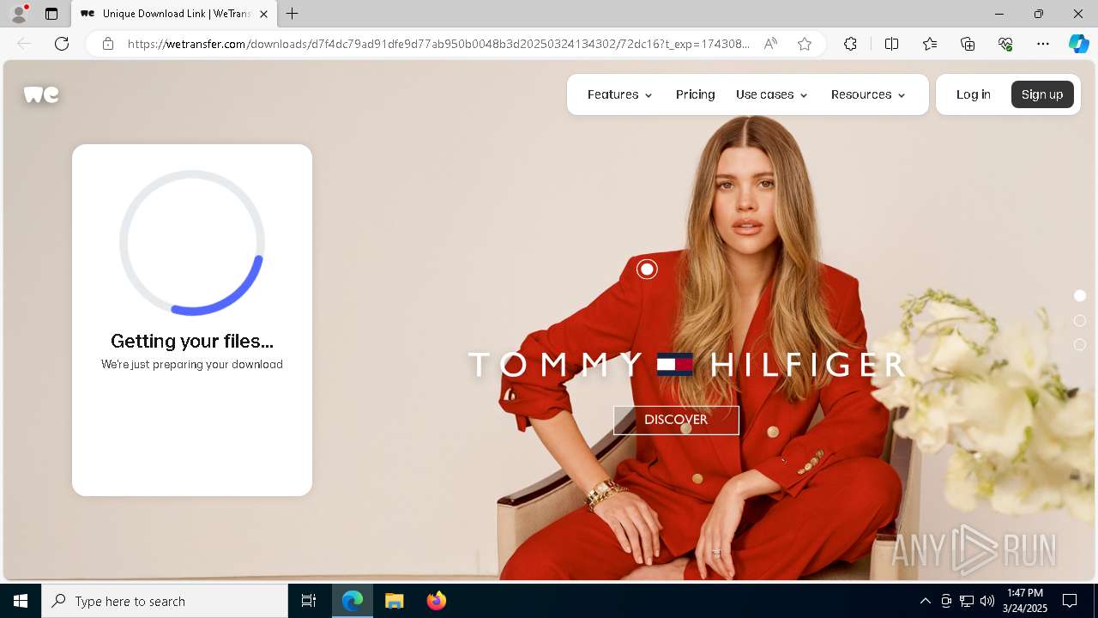Select the third wallpaper slide indicator
1098x618 pixels.
click(1080, 345)
